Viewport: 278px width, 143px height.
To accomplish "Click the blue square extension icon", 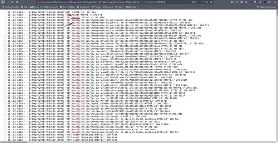I will pyautogui.click(x=255, y=2).
